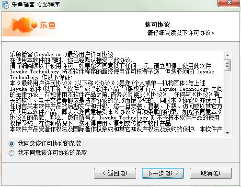This screenshot has width=241, height=187.
Task: Click the license text scroll up arrow
Action: point(228,55)
